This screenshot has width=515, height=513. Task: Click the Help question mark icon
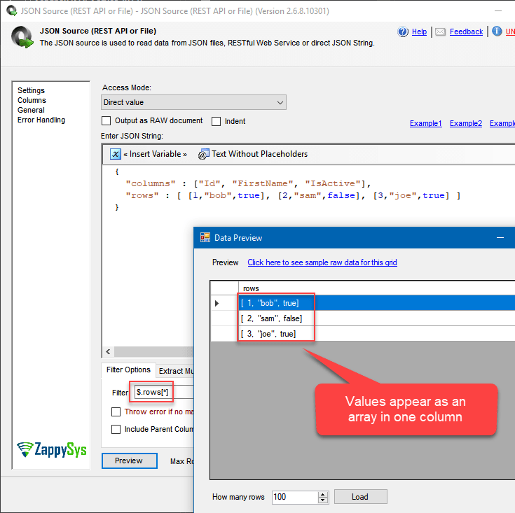click(x=403, y=31)
